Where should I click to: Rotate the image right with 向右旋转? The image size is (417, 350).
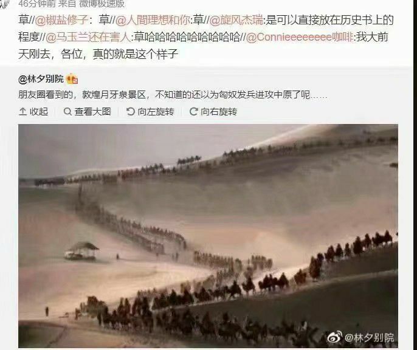click(x=213, y=112)
